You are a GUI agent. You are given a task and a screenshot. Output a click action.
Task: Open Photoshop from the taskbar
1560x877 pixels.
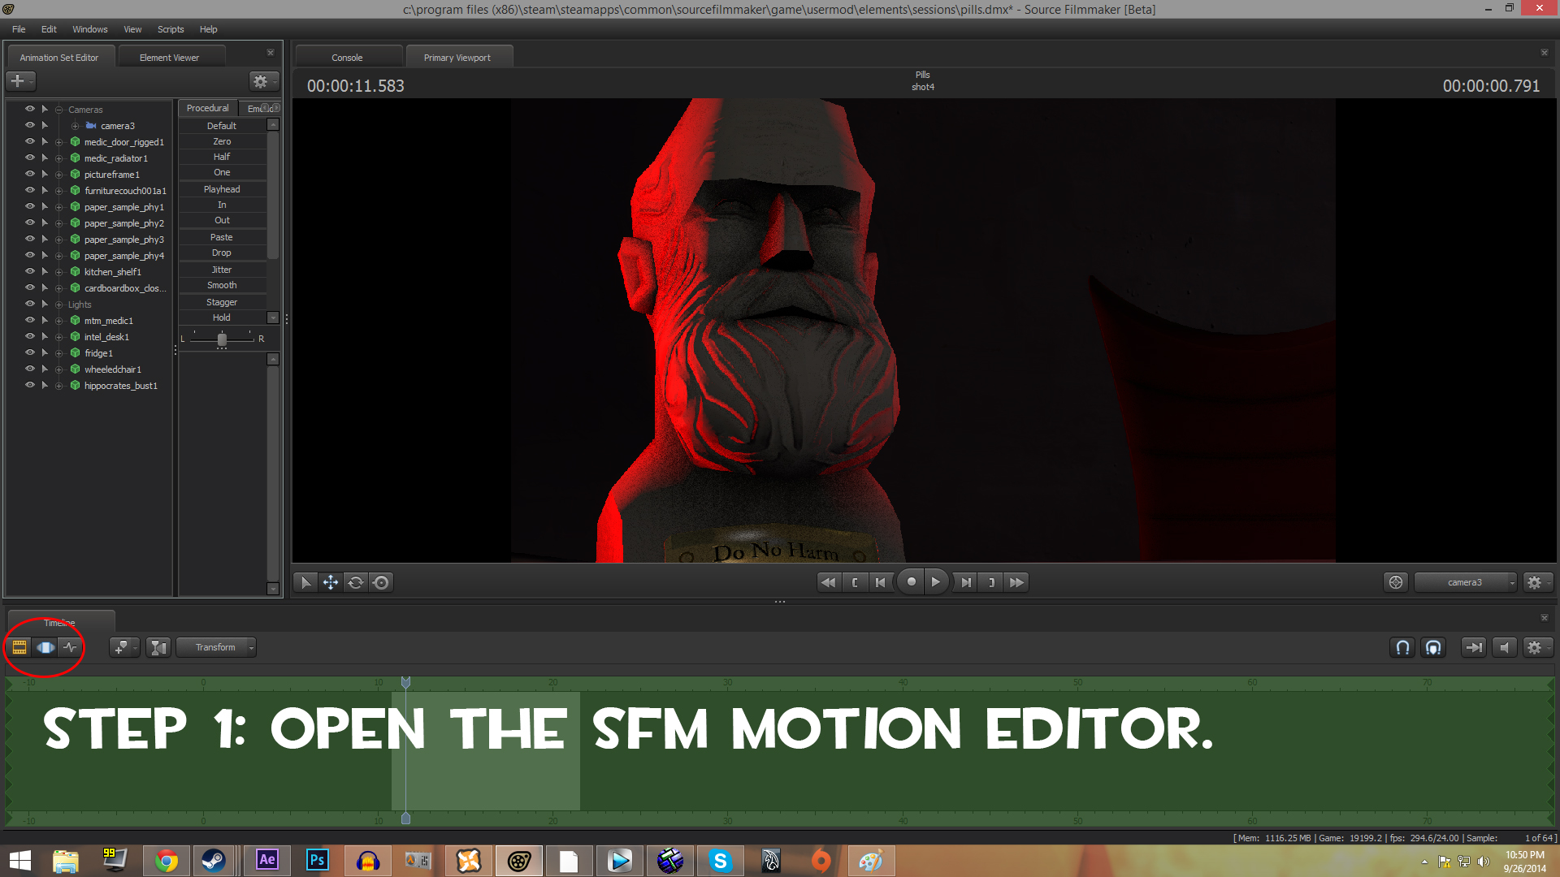click(x=318, y=860)
